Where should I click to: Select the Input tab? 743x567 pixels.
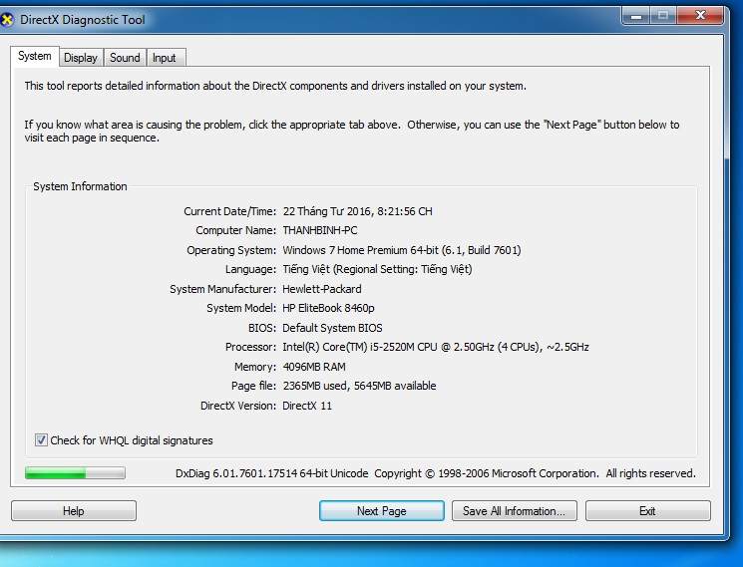click(164, 58)
